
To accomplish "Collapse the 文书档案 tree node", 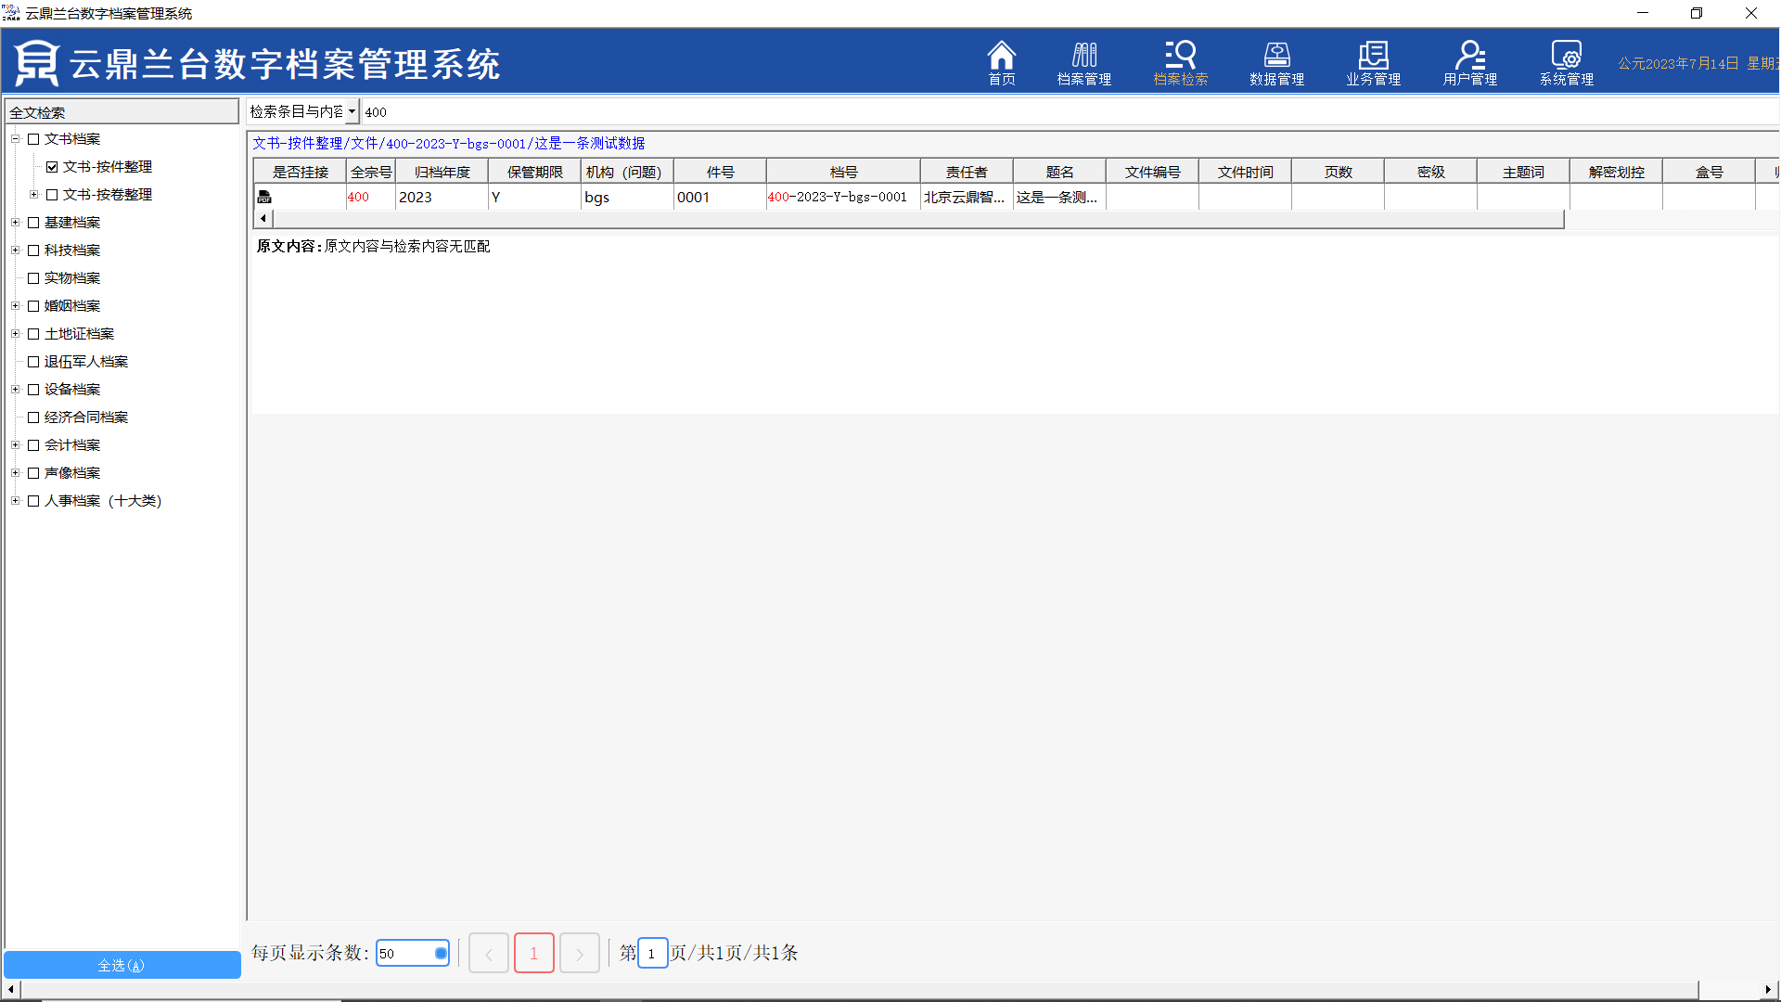I will point(15,139).
